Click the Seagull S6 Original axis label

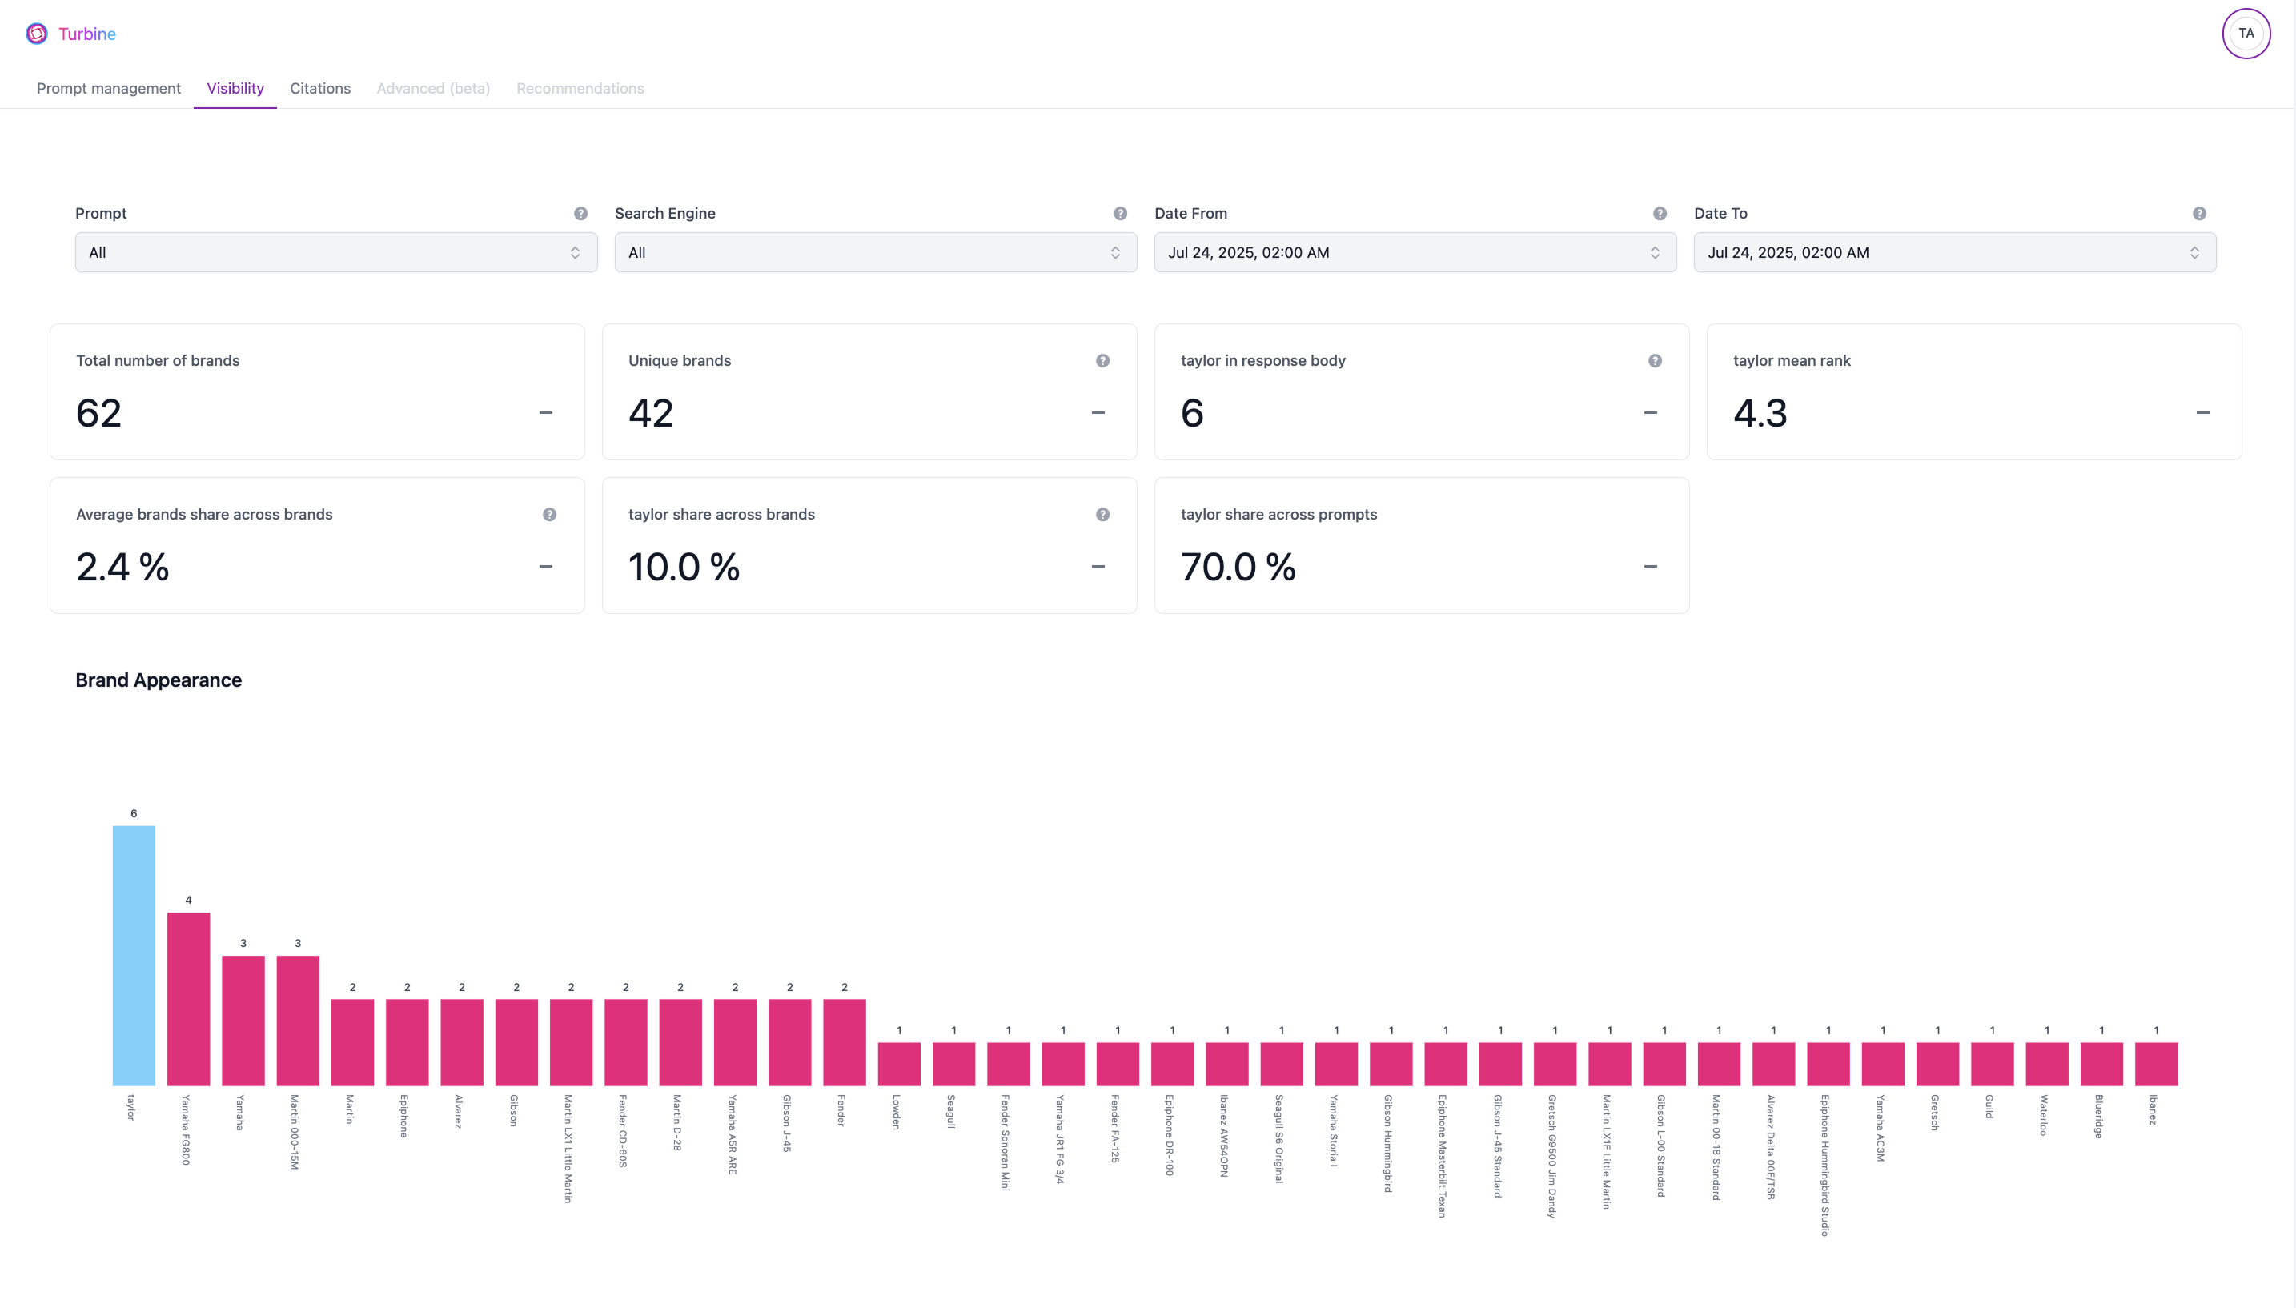pos(1279,1138)
